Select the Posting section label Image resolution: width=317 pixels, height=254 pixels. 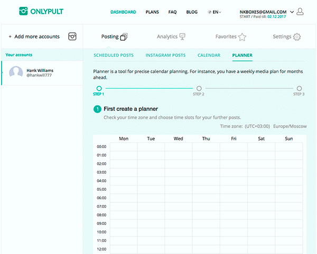(110, 37)
